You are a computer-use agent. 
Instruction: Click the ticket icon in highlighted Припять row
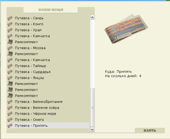[10, 126]
